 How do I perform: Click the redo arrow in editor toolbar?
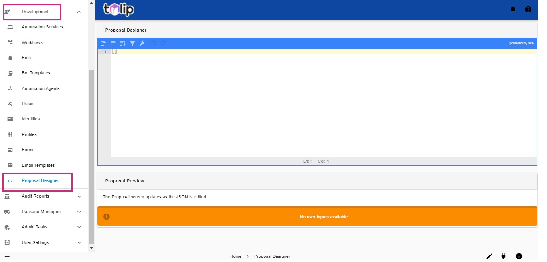[x=164, y=43]
